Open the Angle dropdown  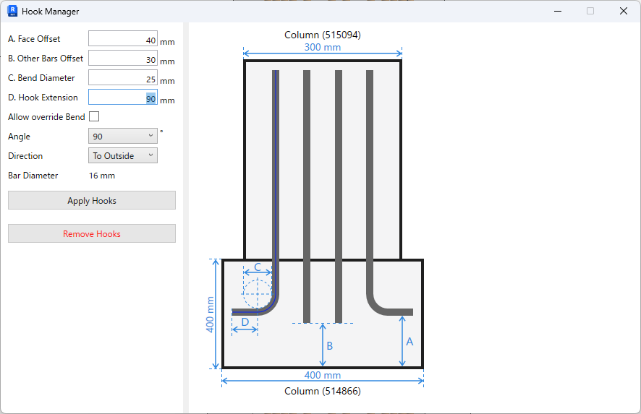[x=123, y=136]
